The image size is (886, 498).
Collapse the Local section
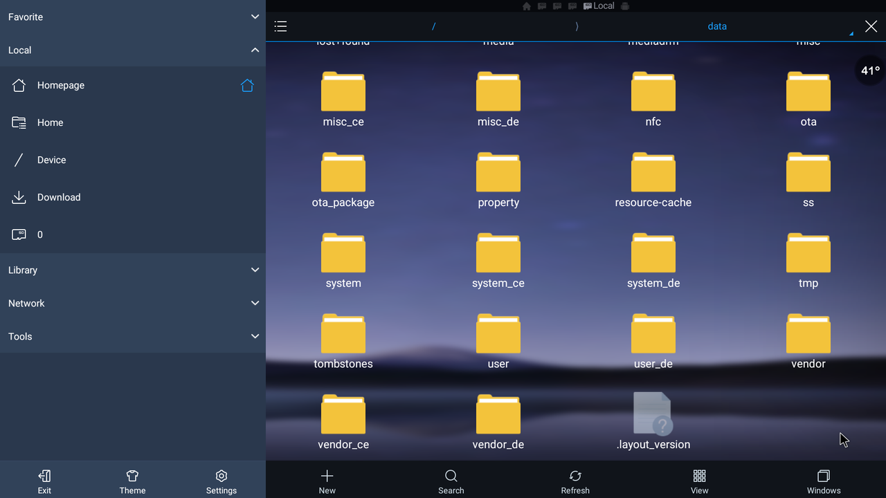tap(133, 50)
